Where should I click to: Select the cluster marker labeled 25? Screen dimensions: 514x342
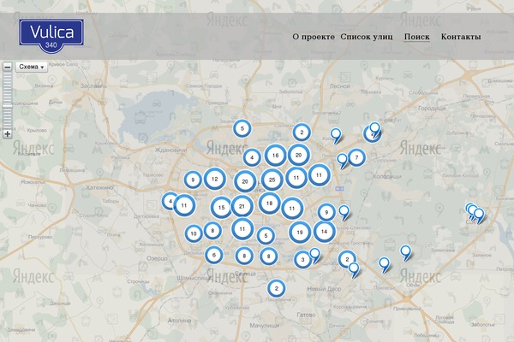[272, 180]
